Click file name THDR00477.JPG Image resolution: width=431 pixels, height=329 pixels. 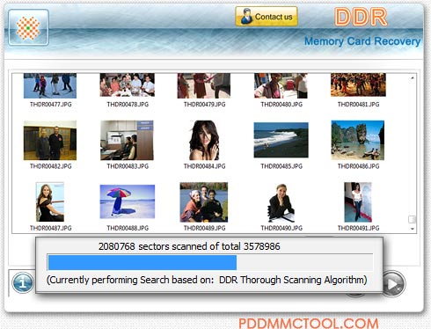pyautogui.click(x=51, y=105)
